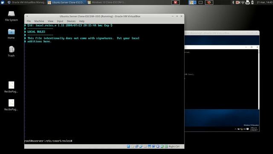Click the video camera tray icon

(x=238, y=2)
